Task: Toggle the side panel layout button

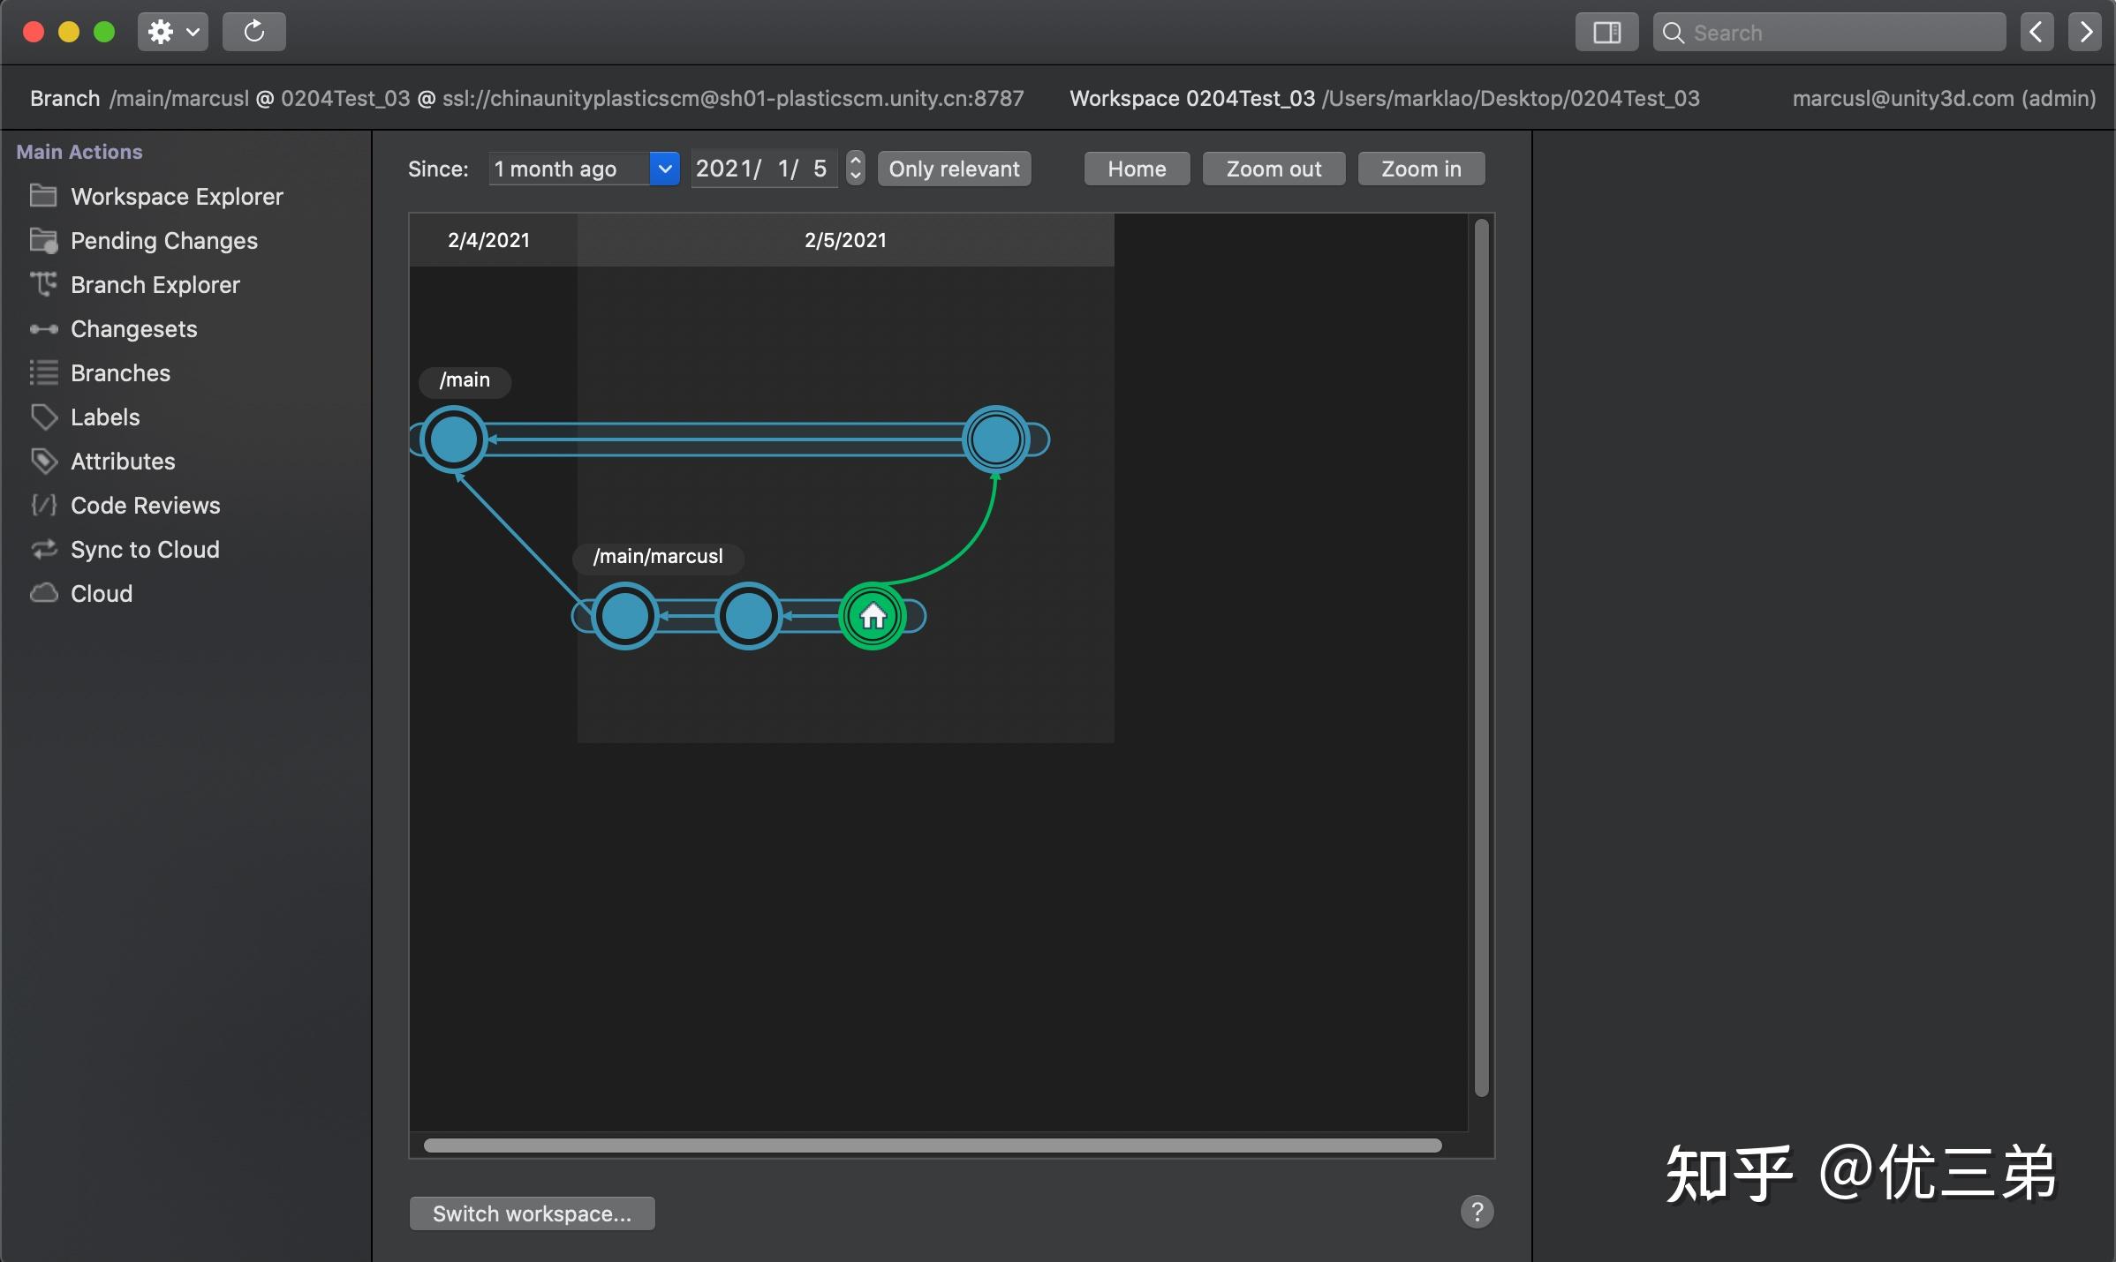Action: coord(1606,33)
